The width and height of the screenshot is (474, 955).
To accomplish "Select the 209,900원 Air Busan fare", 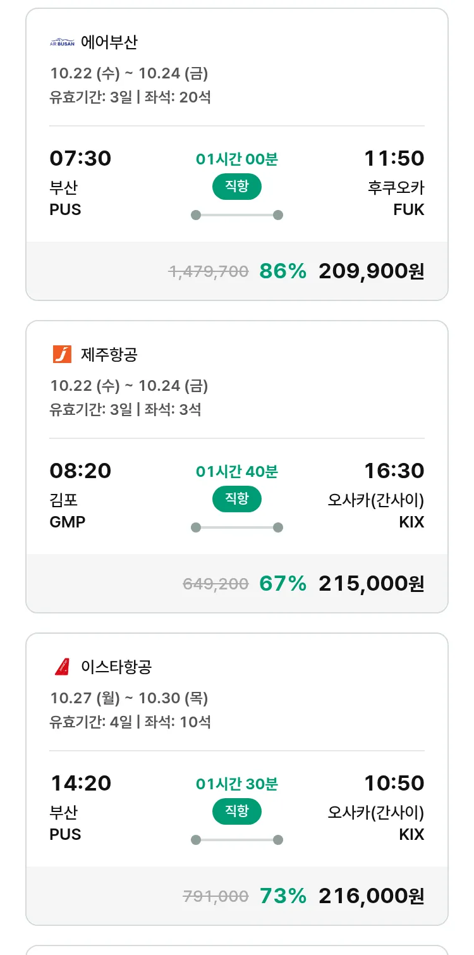I will coord(371,271).
